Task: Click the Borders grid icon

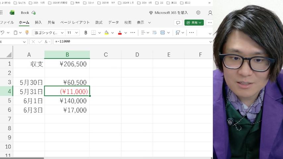Action: point(93,33)
